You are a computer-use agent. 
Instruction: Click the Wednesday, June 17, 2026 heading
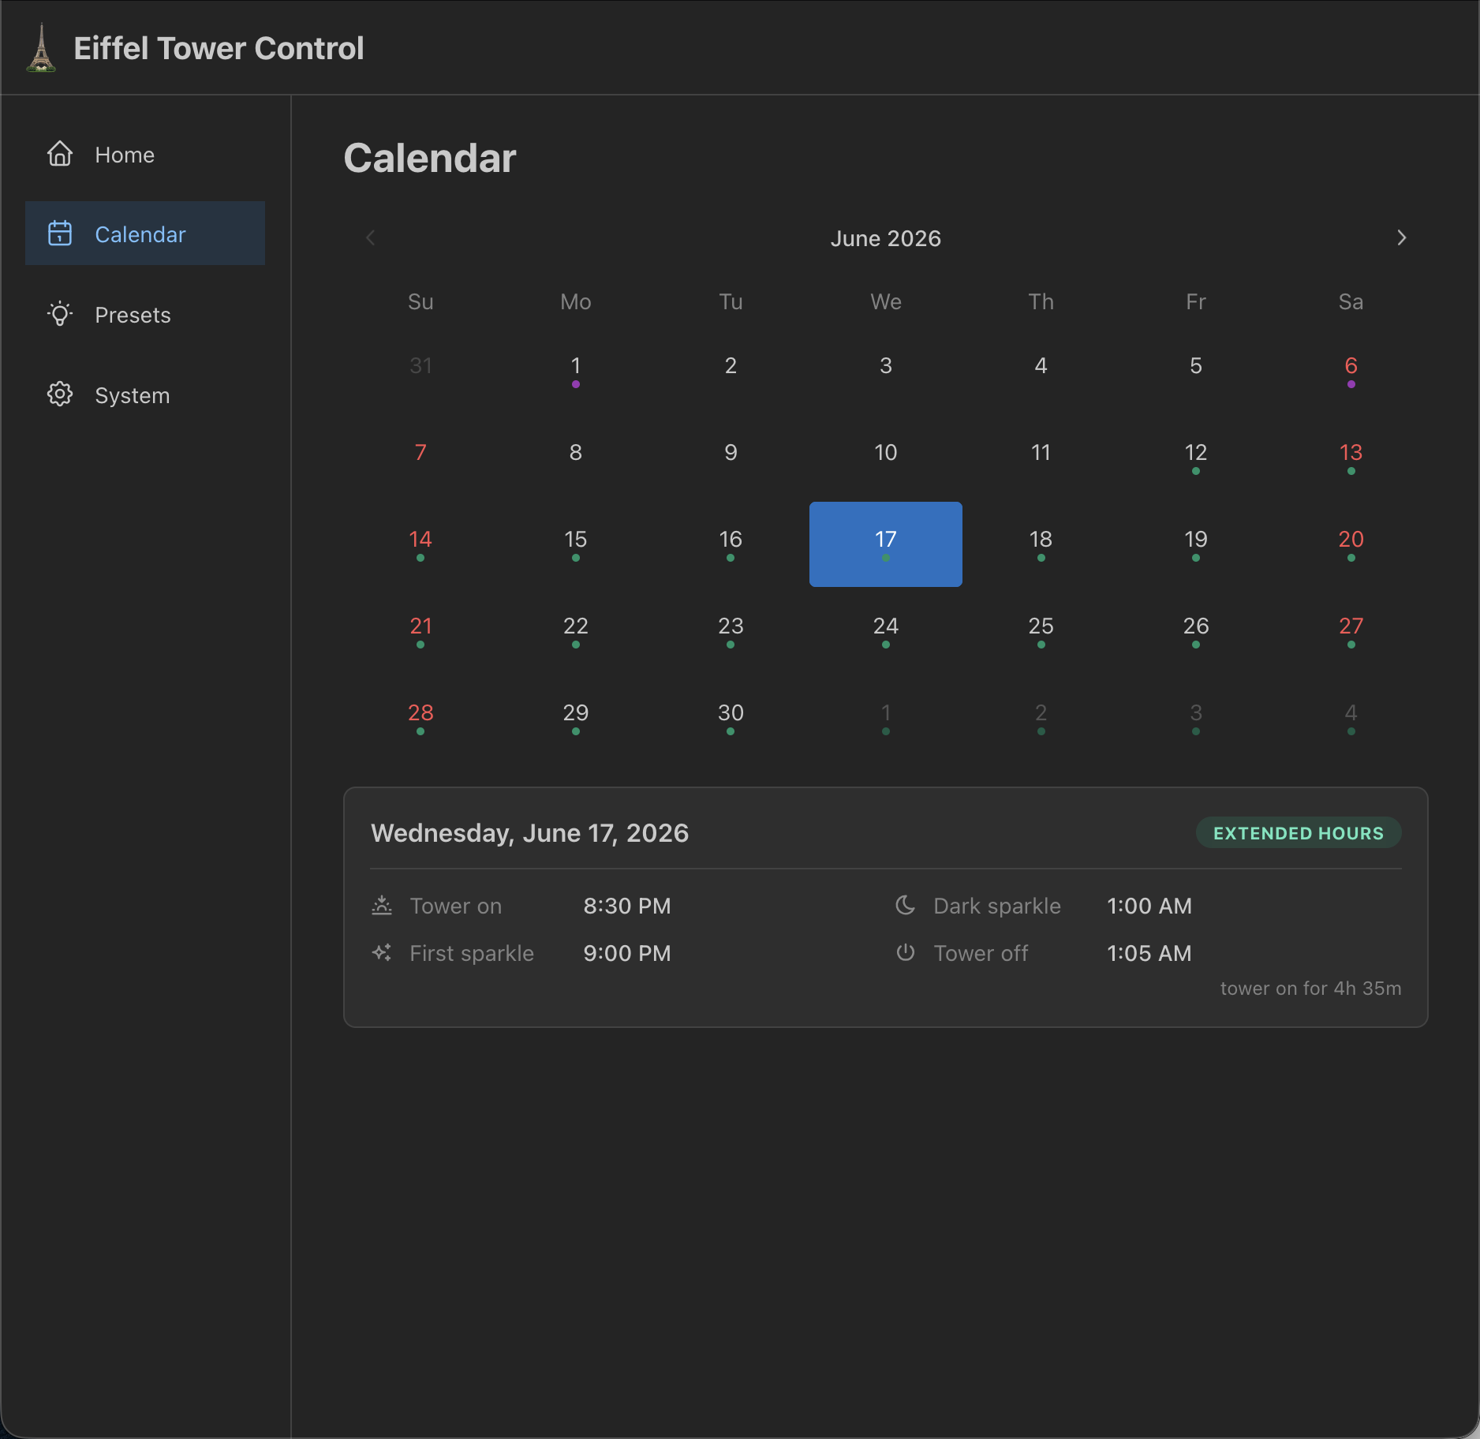pos(529,833)
